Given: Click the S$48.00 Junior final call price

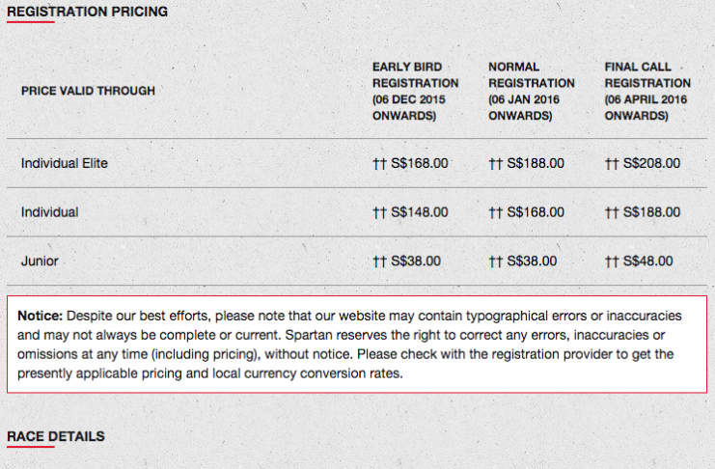Looking at the screenshot, I should tap(648, 261).
